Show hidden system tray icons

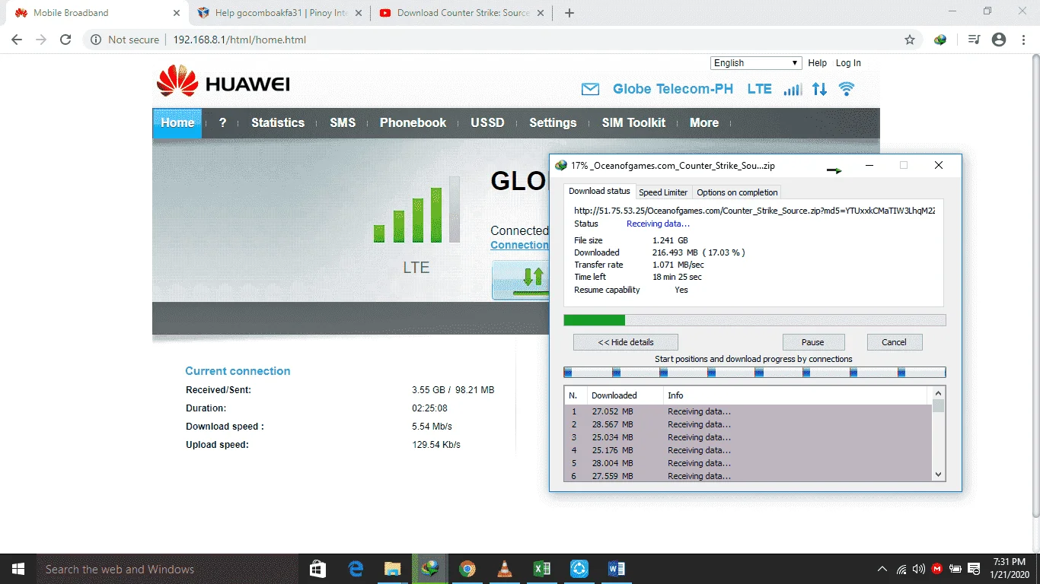tap(882, 569)
